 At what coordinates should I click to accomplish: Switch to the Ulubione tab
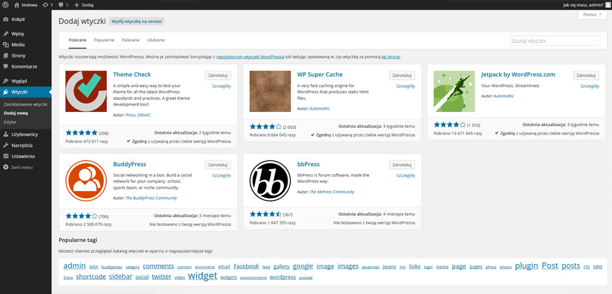point(156,40)
